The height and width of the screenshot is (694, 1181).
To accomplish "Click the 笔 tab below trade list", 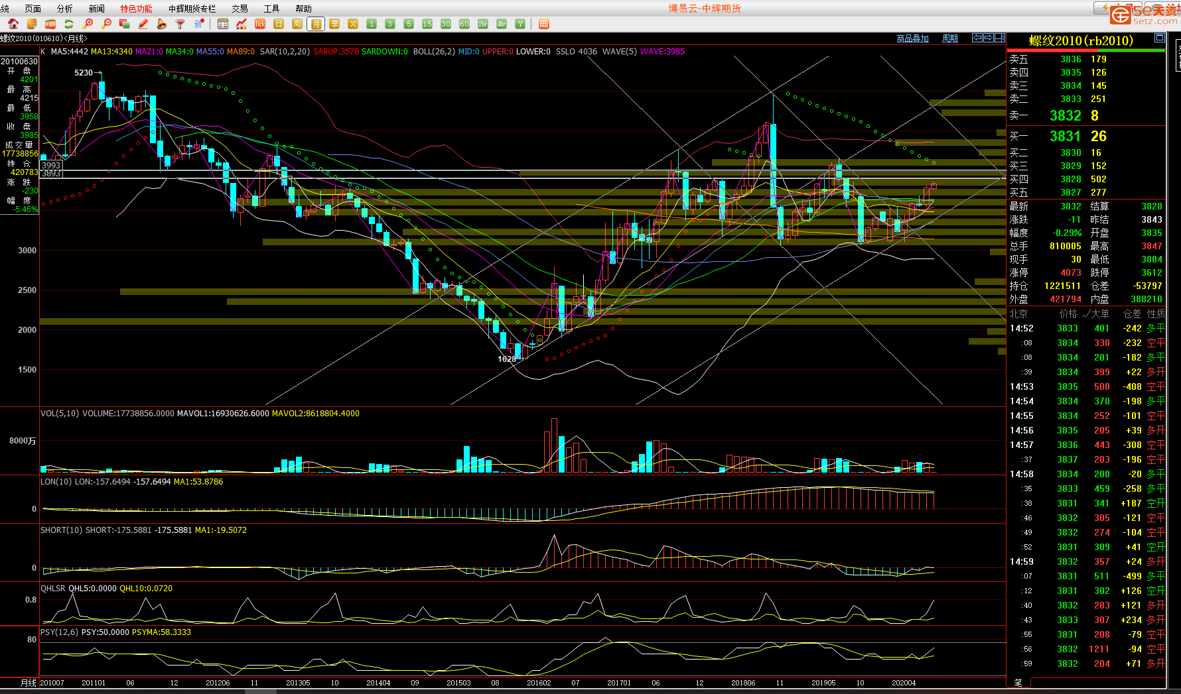I will tap(1018, 683).
